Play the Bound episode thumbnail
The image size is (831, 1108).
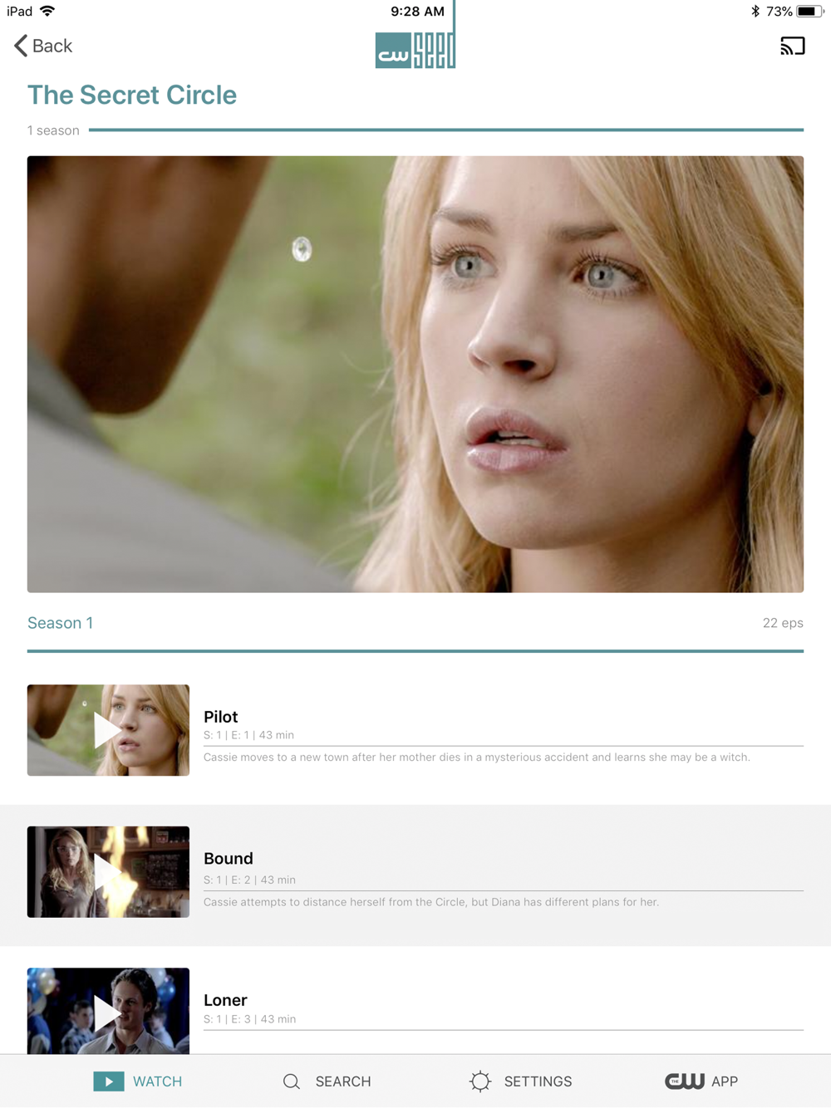108,871
